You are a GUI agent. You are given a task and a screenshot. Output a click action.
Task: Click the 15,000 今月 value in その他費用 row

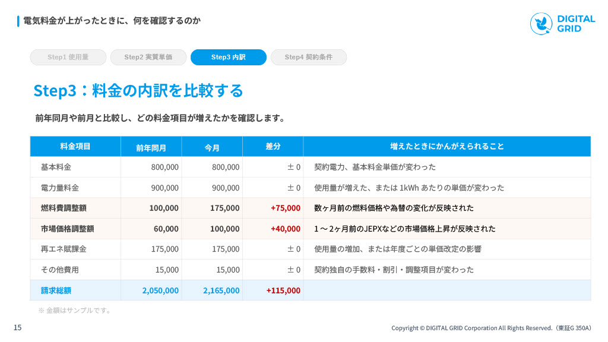coord(228,270)
